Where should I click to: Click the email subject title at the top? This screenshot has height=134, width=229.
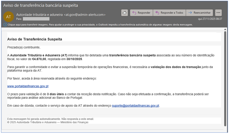coord(40,5)
